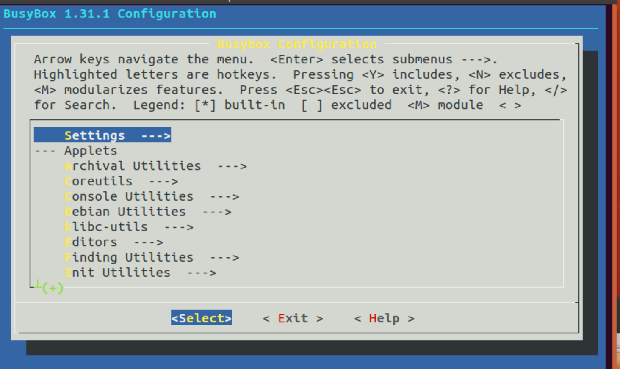Open Init Utilities submenu
The width and height of the screenshot is (620, 369).
tap(140, 273)
